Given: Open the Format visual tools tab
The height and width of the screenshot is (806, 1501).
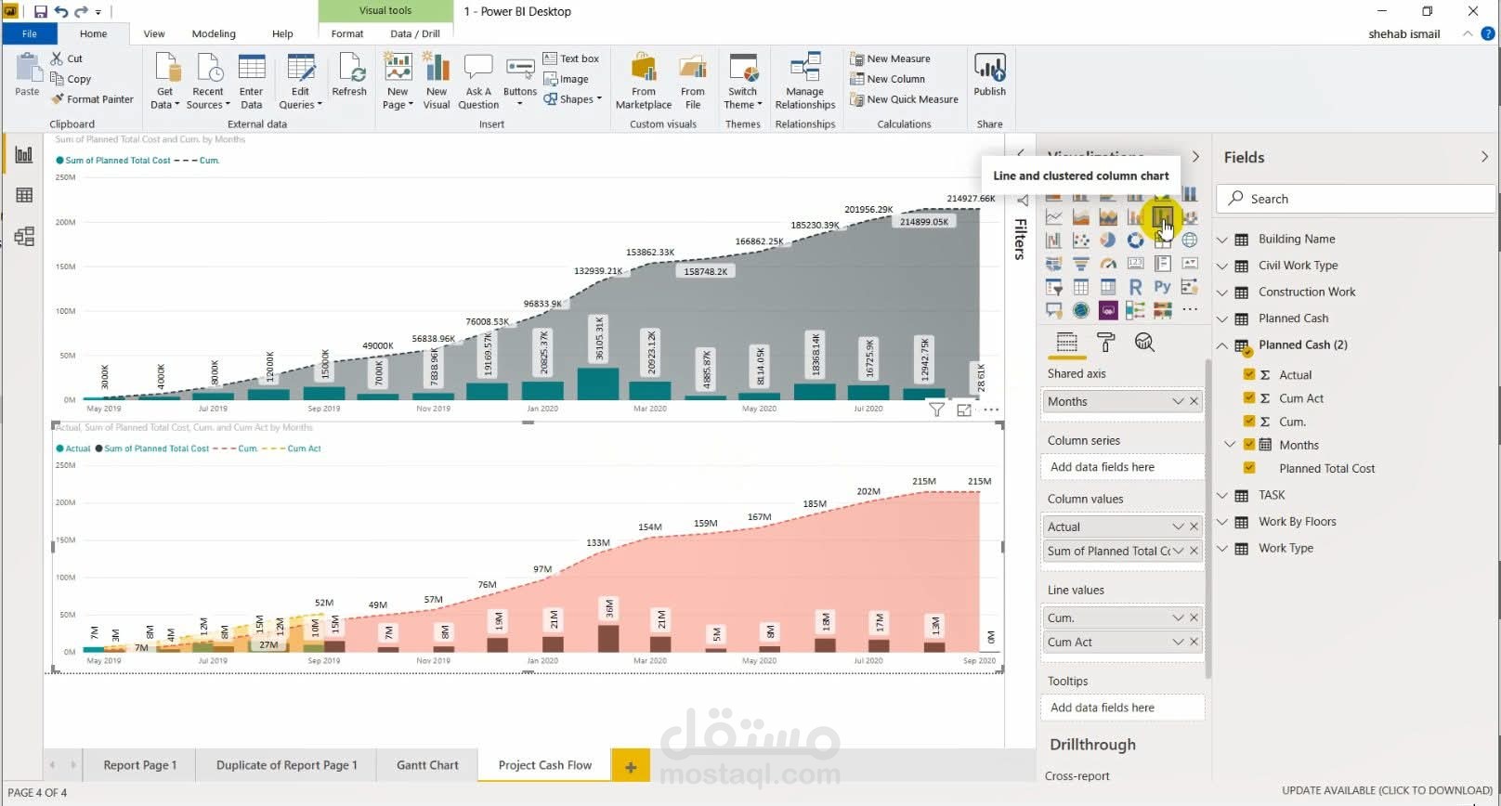Looking at the screenshot, I should coord(347,33).
